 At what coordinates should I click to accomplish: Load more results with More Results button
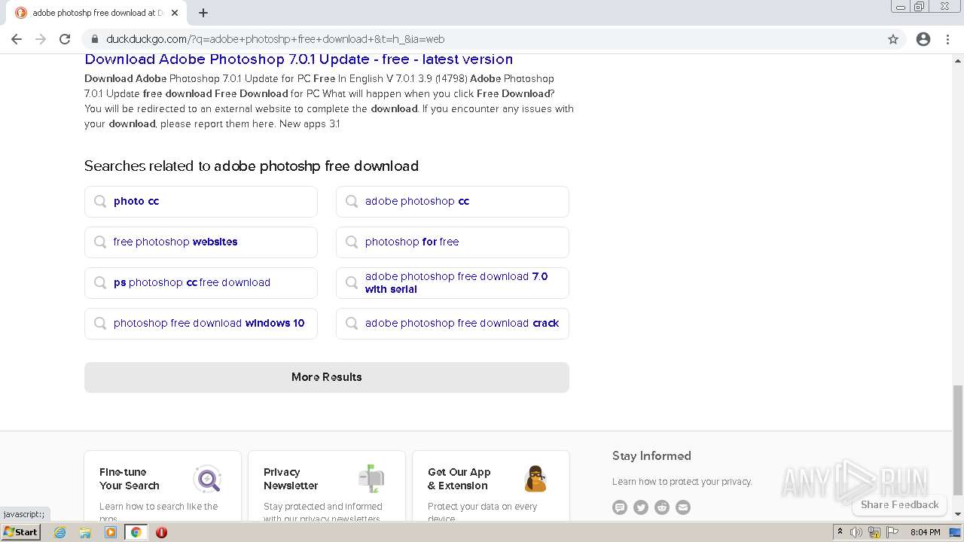tap(327, 377)
